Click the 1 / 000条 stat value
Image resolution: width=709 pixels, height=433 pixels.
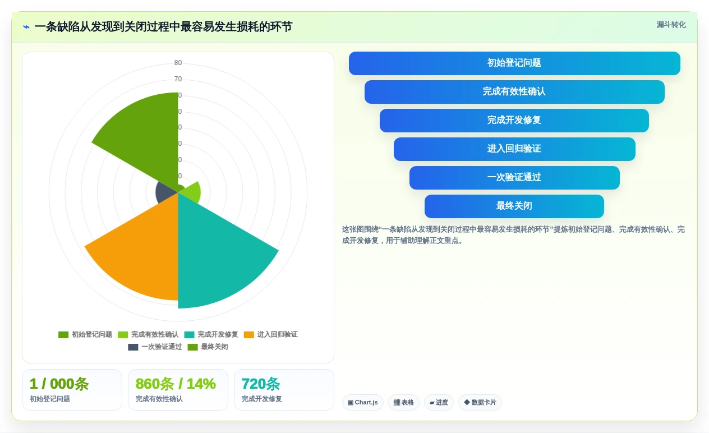pyautogui.click(x=59, y=384)
